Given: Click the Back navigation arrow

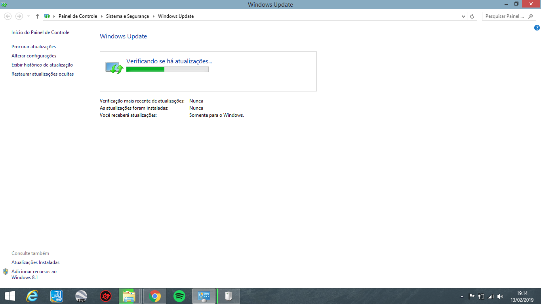Looking at the screenshot, I should (x=8, y=16).
